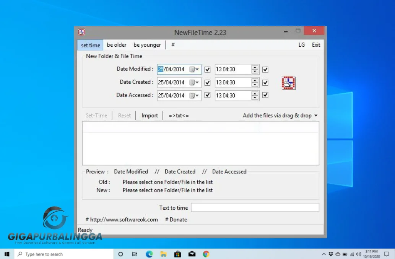This screenshot has width=395, height=259.
Task: Uncheck the Date Modified date checkbox
Action: click(x=207, y=70)
